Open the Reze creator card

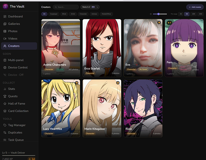(143, 108)
